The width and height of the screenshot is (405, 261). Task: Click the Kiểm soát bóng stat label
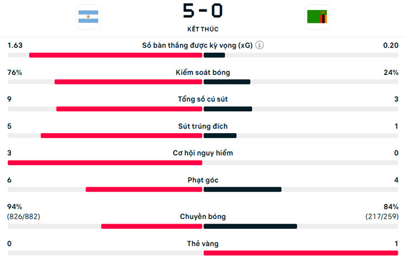point(202,73)
